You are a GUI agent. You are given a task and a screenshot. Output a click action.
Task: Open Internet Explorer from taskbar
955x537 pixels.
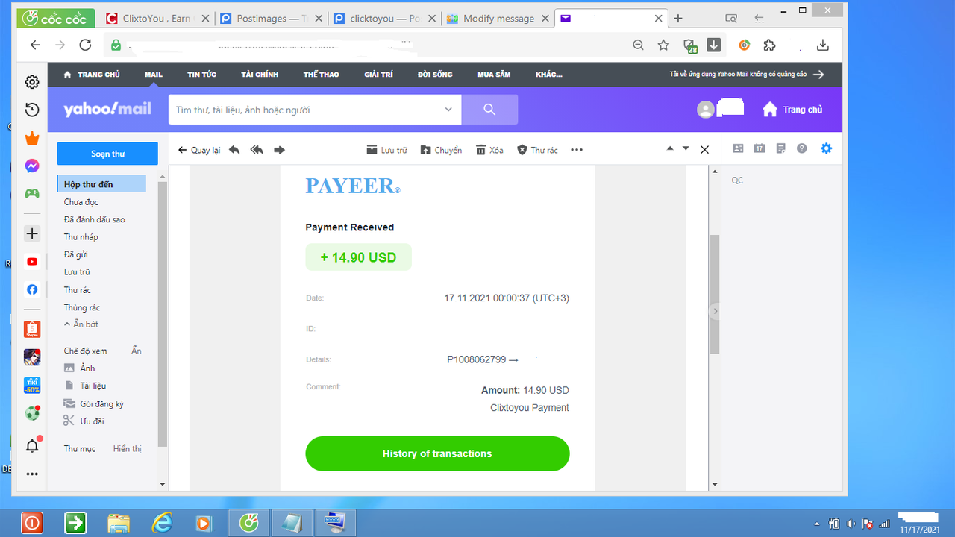(x=163, y=523)
